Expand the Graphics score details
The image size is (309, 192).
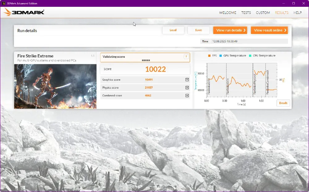[187, 80]
